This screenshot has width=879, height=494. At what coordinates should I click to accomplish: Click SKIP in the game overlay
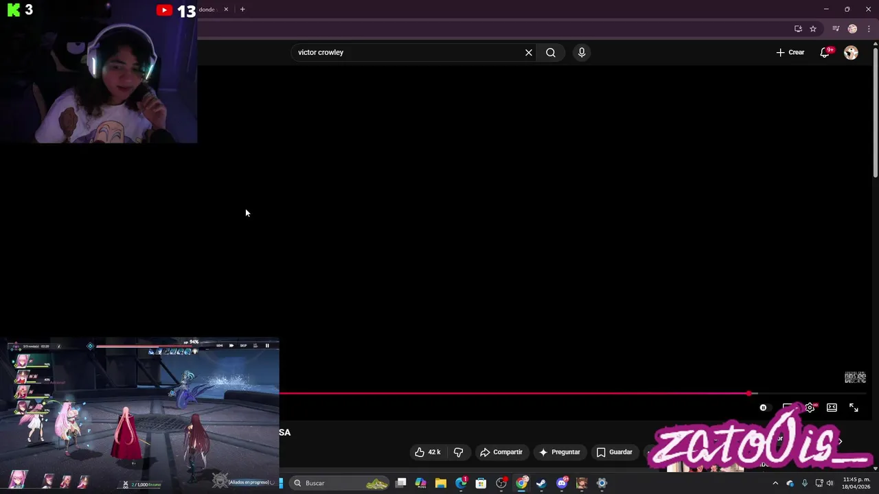[243, 346]
